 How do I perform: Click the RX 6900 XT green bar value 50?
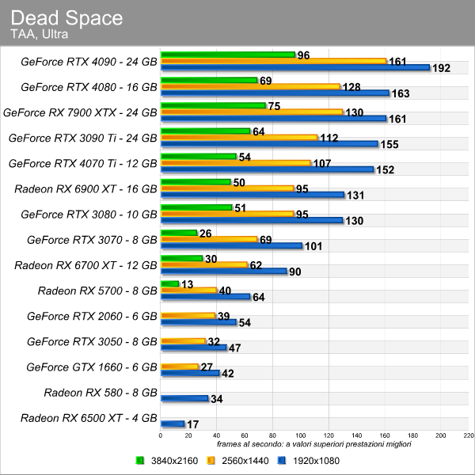[239, 183]
